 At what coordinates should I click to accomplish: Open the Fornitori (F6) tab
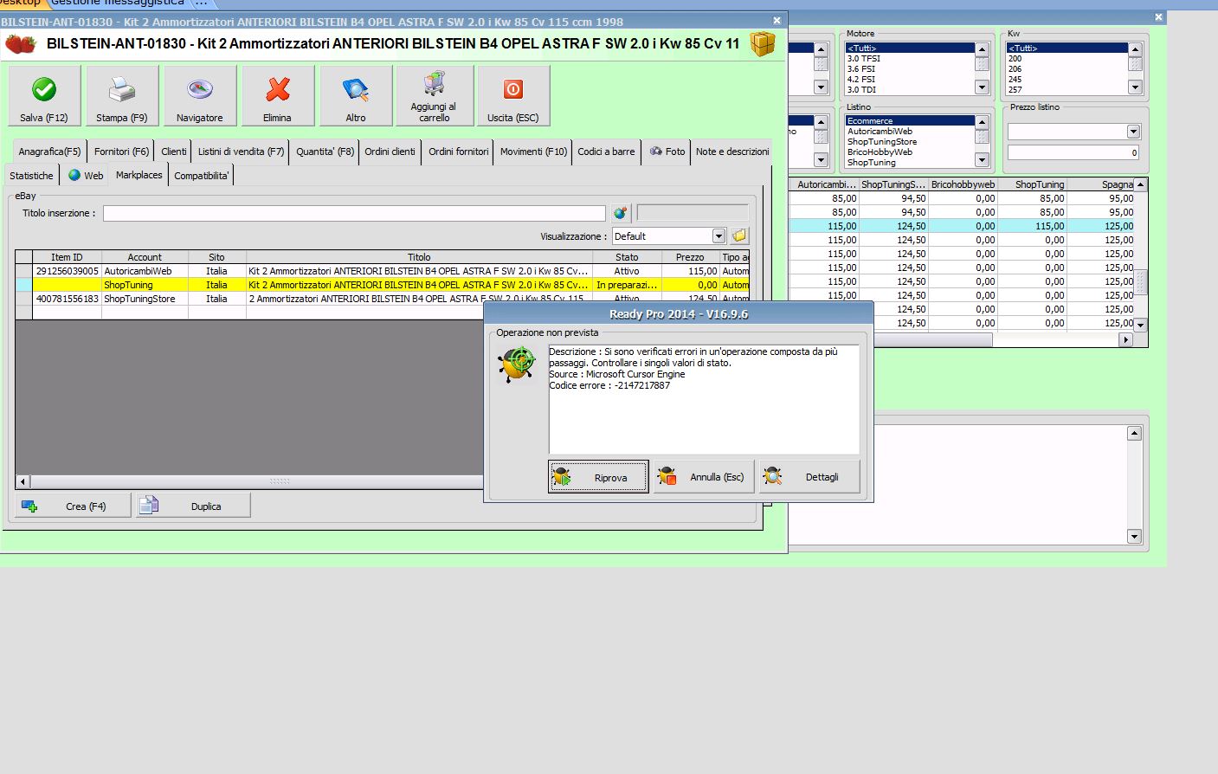click(121, 152)
